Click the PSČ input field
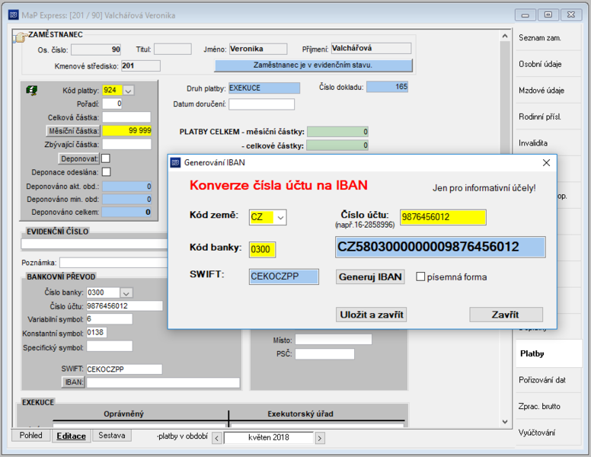The image size is (591, 457). pos(324,354)
